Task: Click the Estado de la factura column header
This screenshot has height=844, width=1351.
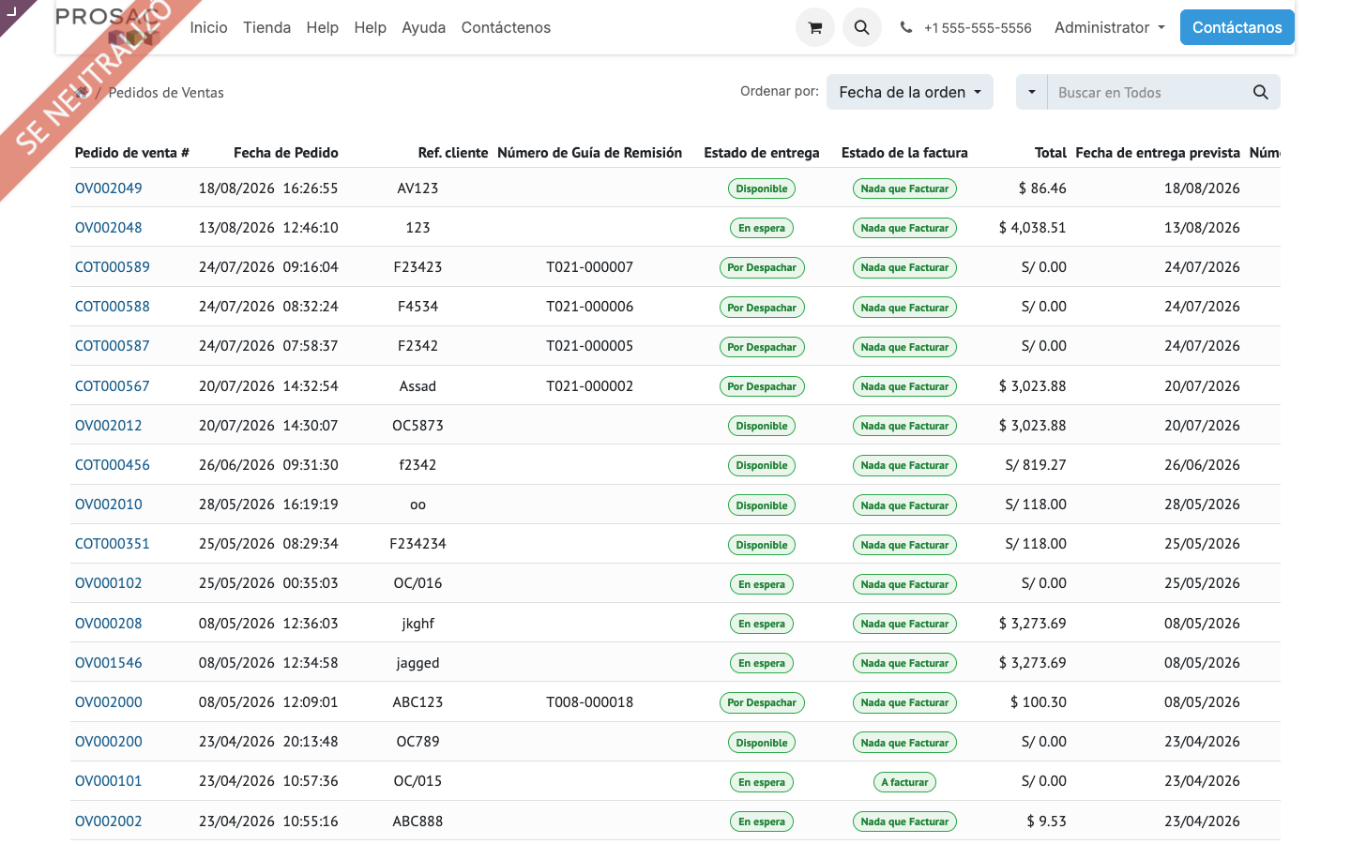Action: [904, 152]
